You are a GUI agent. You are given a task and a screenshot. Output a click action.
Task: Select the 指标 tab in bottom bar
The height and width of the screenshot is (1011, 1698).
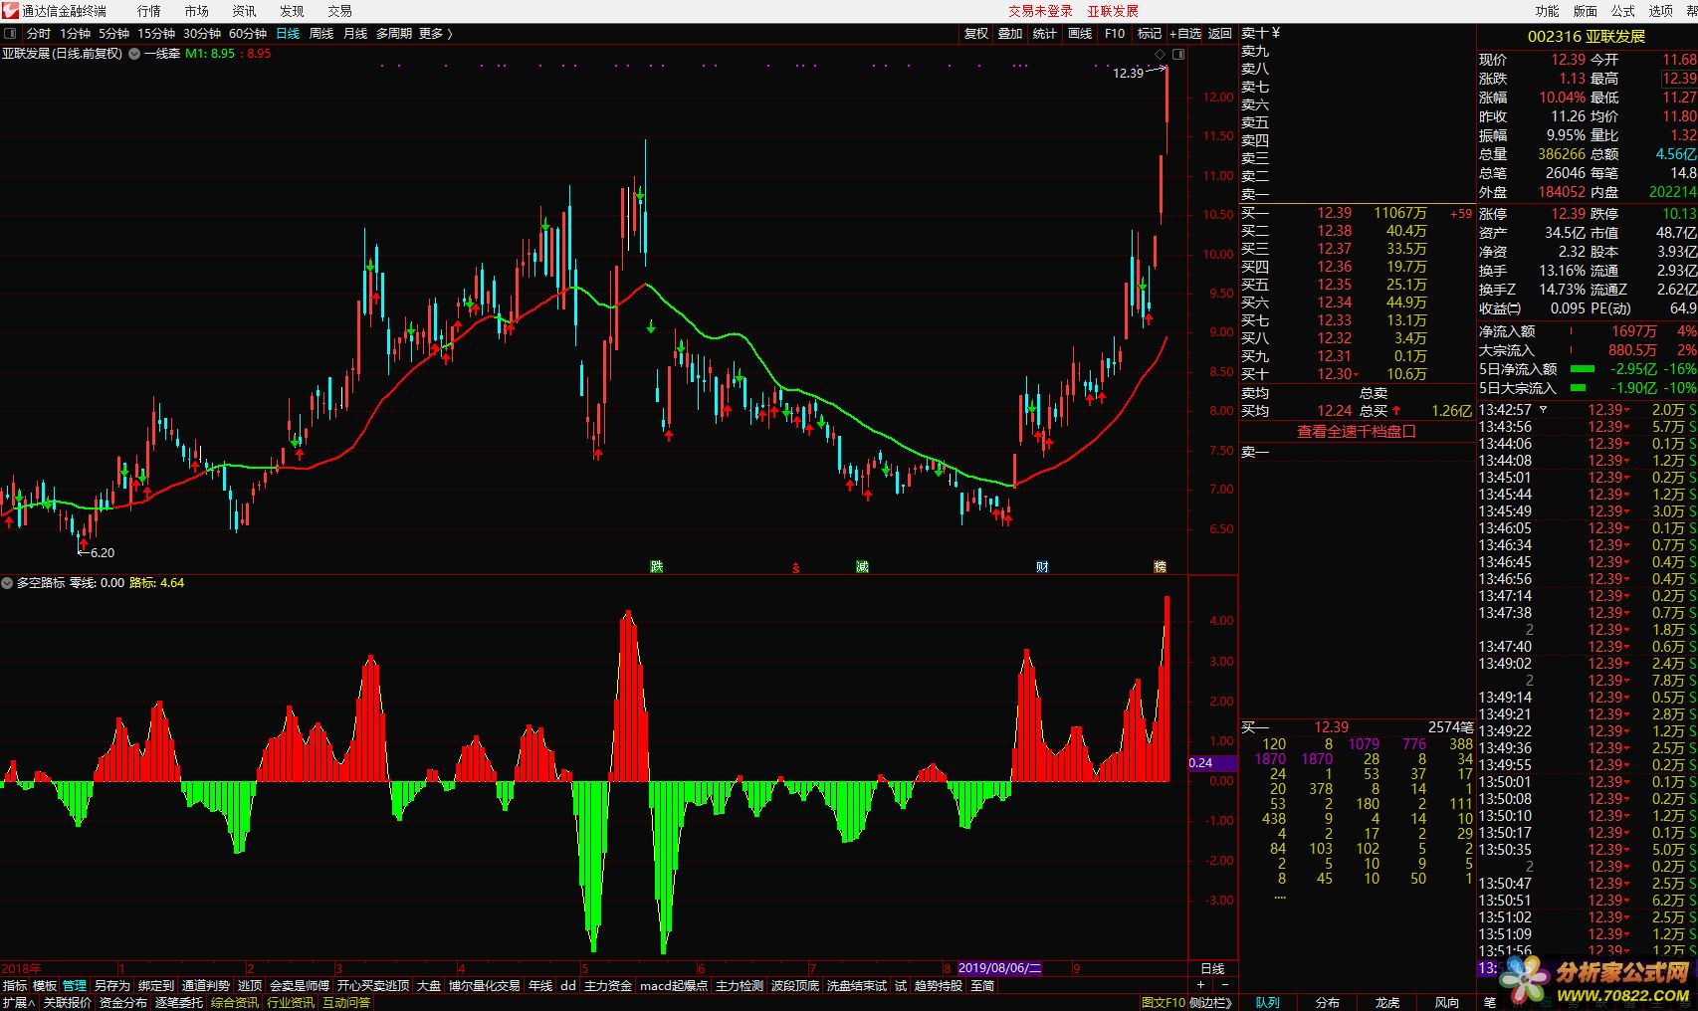(15, 986)
